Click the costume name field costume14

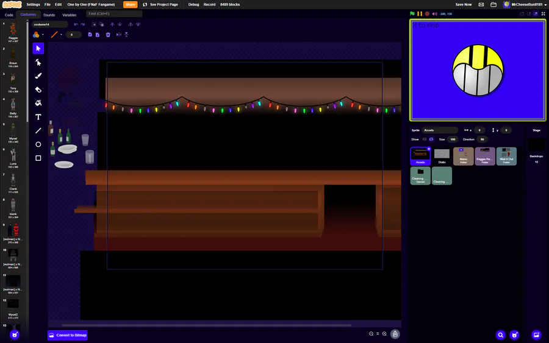point(50,24)
